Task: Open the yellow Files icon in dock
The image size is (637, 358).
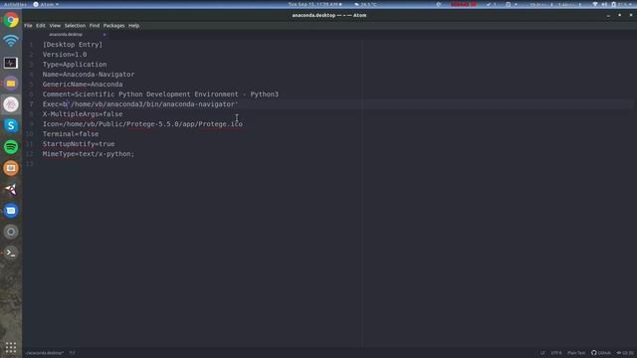Action: pos(11,84)
